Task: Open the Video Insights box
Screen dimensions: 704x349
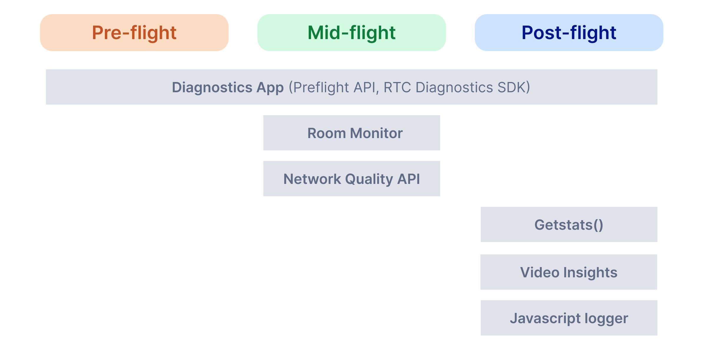Action: point(569,272)
